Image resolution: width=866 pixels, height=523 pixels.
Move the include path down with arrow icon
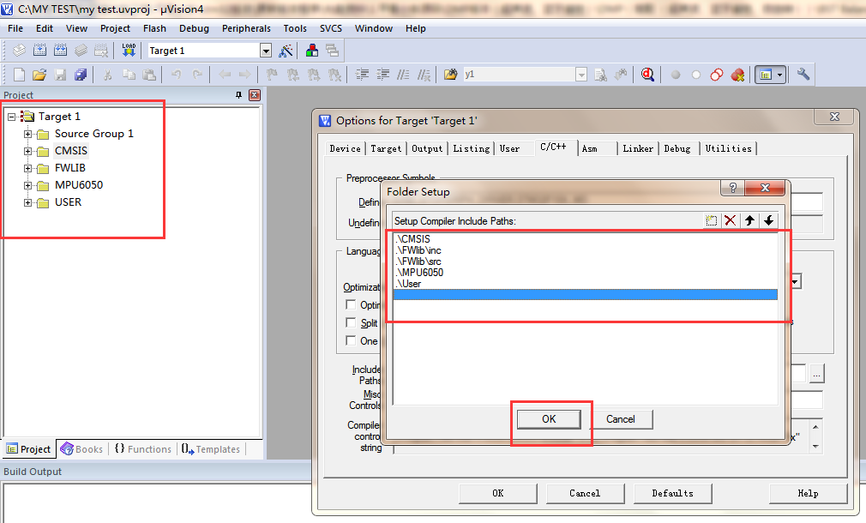click(769, 221)
